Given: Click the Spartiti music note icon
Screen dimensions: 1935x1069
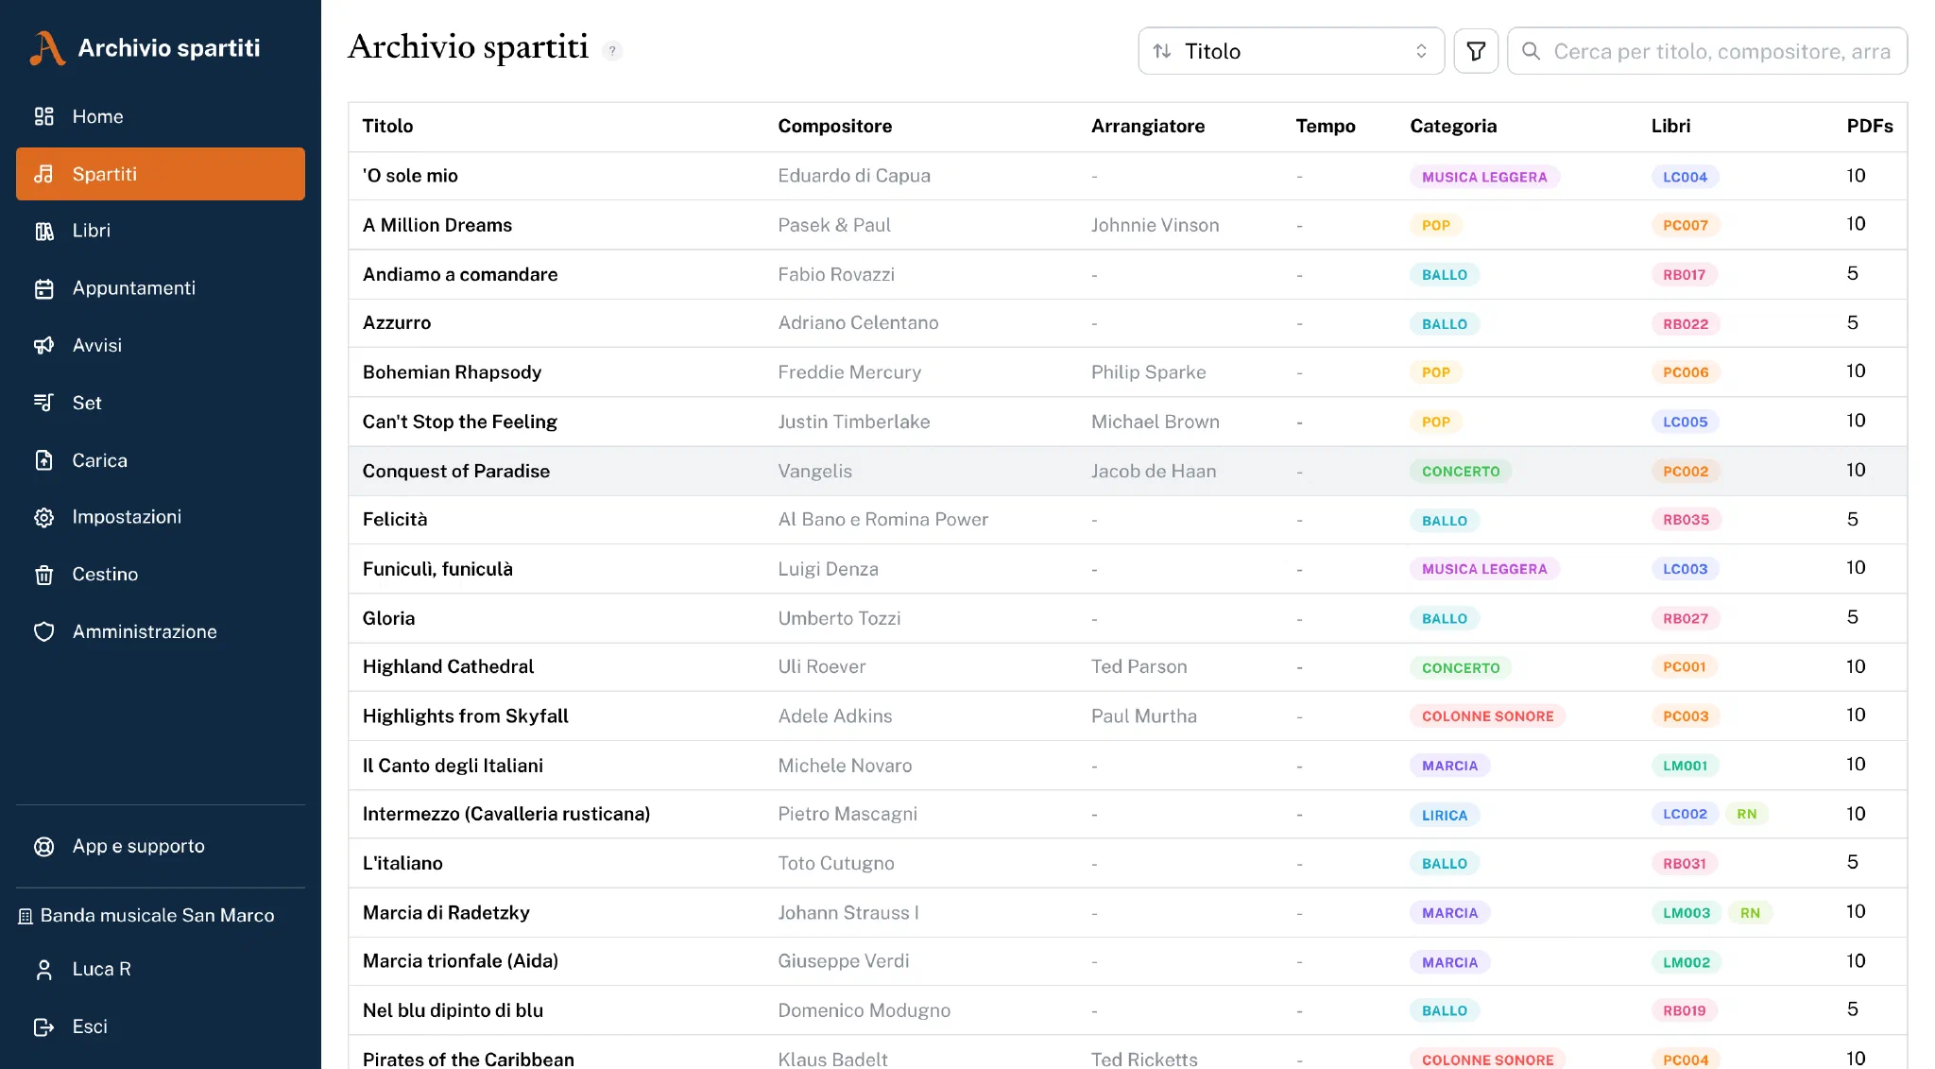Looking at the screenshot, I should point(43,174).
